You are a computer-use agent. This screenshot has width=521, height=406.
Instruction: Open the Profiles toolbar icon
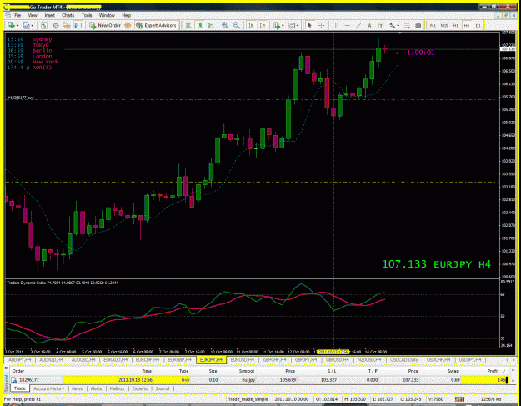26,25
